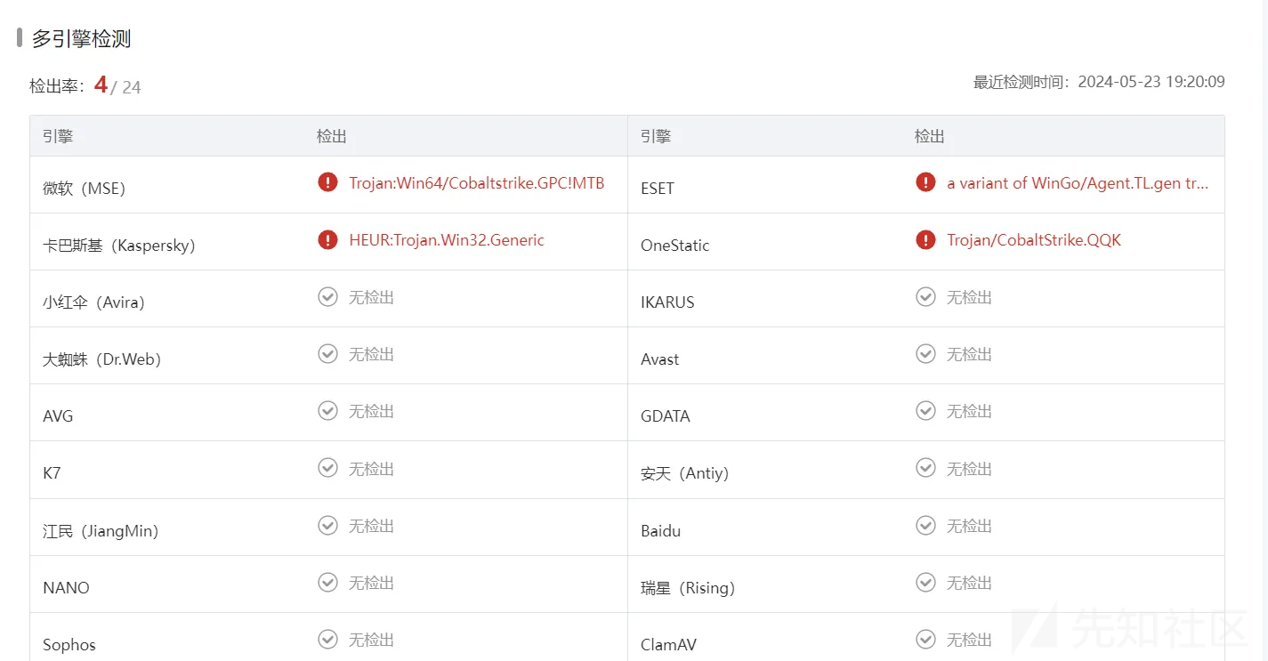Click the ClamAV engine name

point(669,645)
